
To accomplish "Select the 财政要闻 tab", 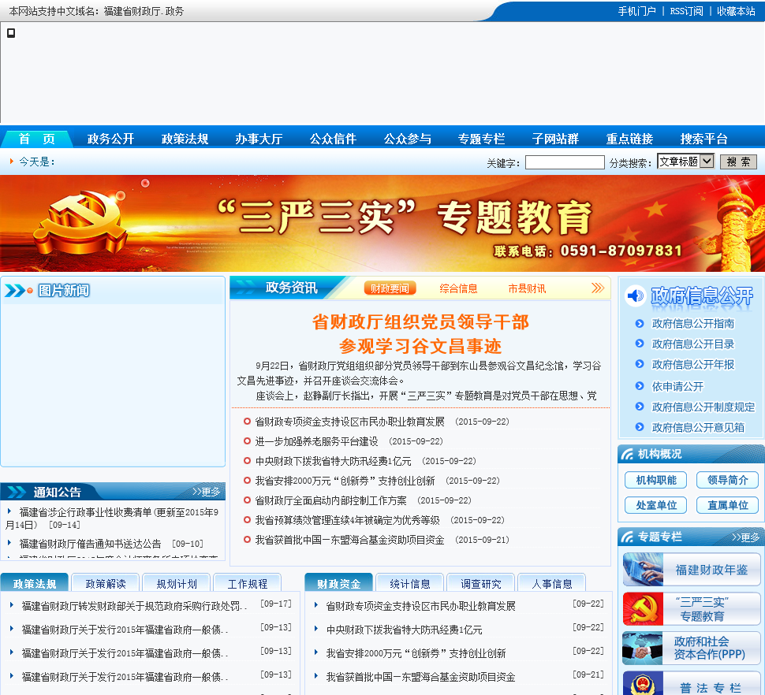I will tap(390, 288).
